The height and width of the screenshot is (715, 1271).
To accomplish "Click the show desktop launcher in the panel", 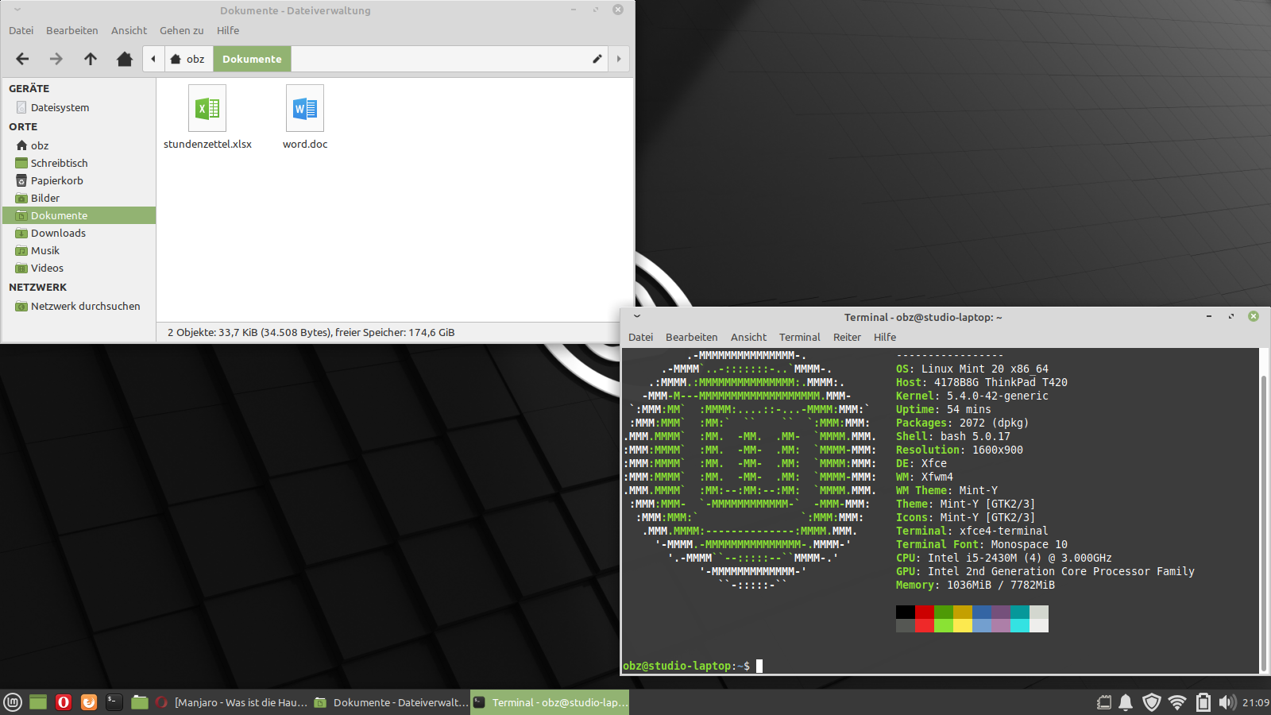I will 38,702.
